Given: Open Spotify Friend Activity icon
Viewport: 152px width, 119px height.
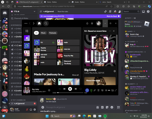Looking at the screenshot, I should (x=92, y=23).
